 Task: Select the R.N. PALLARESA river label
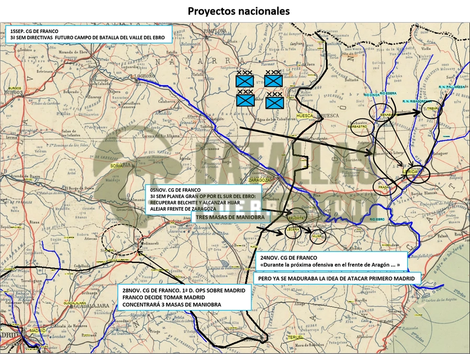[x=452, y=87]
